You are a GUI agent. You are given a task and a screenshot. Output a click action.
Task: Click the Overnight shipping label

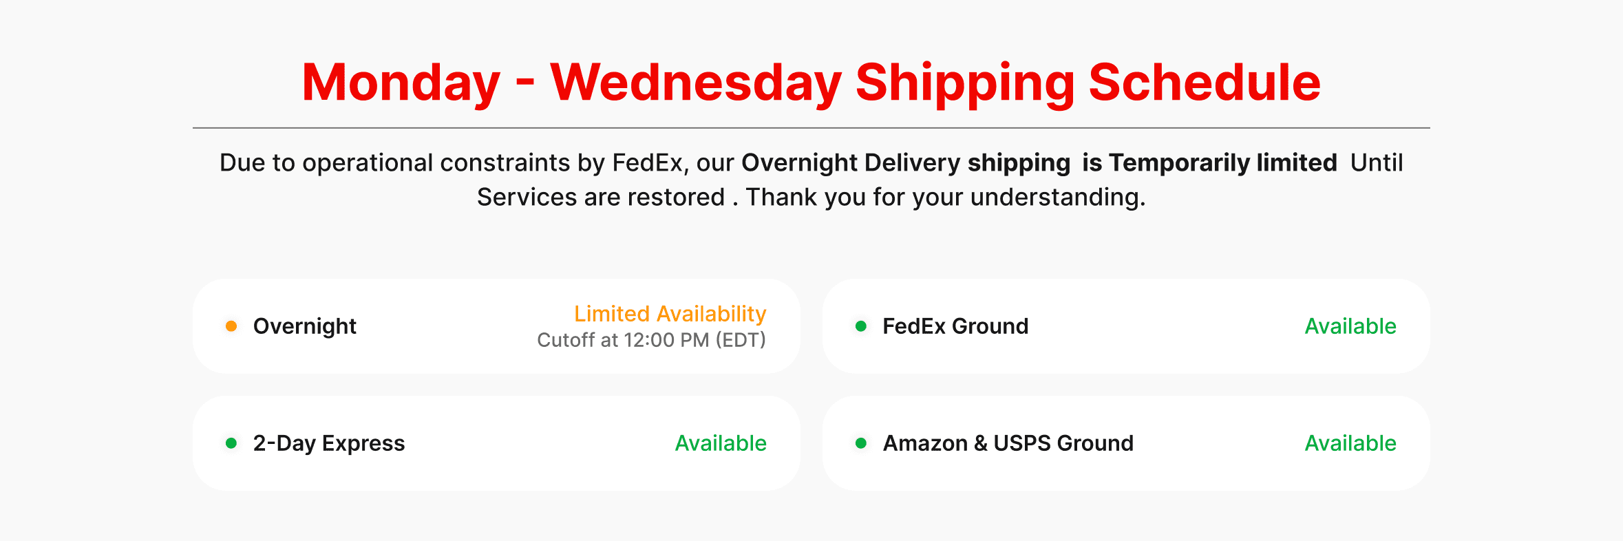pos(304,326)
